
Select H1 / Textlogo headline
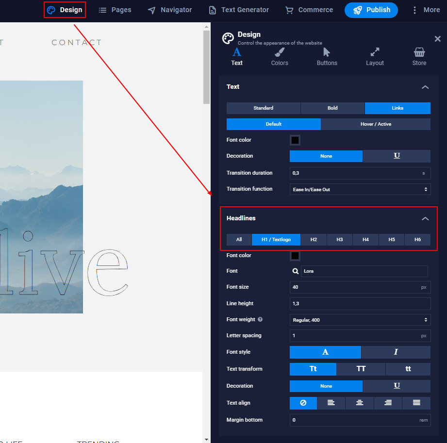pos(276,240)
